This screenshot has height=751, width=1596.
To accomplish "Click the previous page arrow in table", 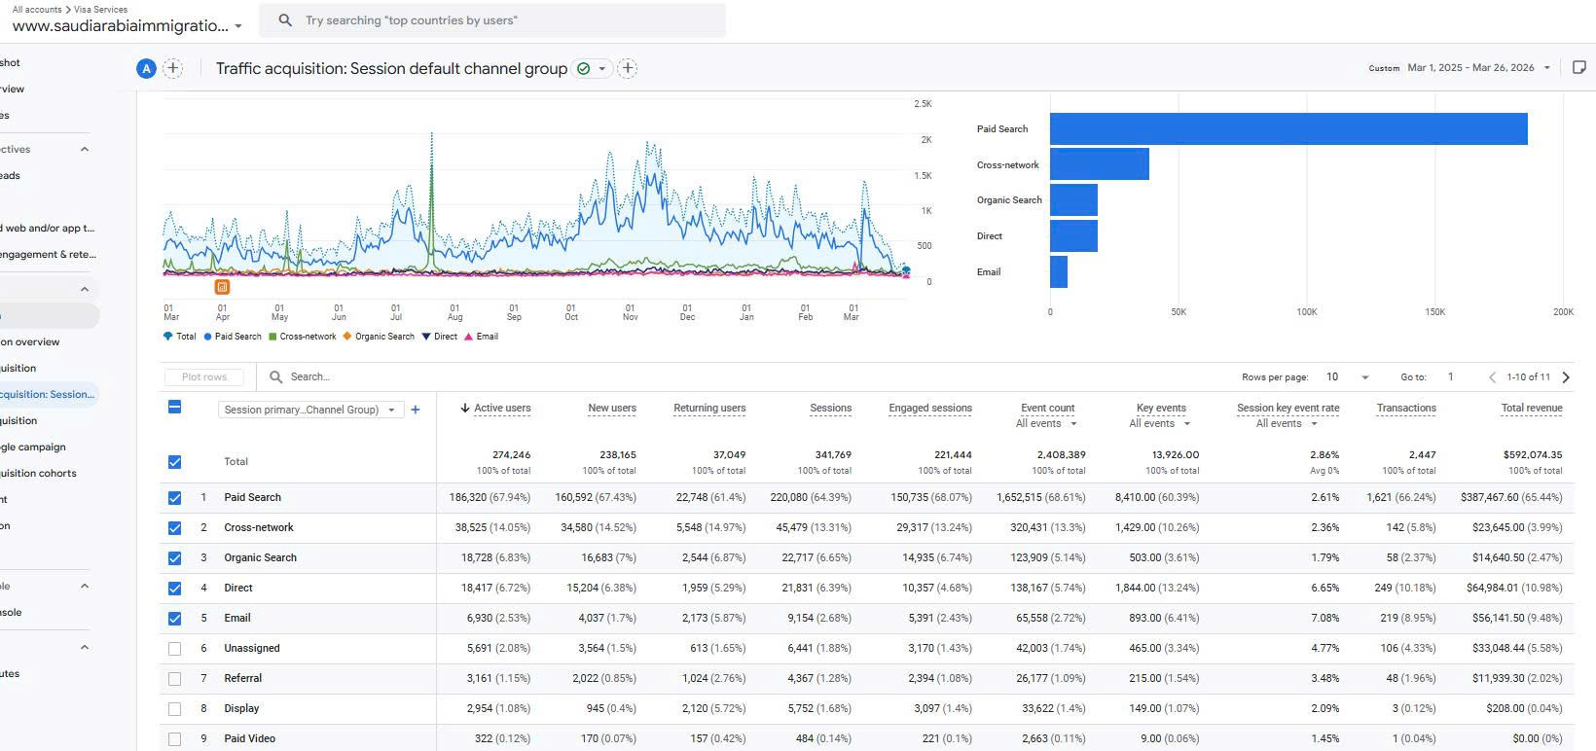I will click(1492, 377).
